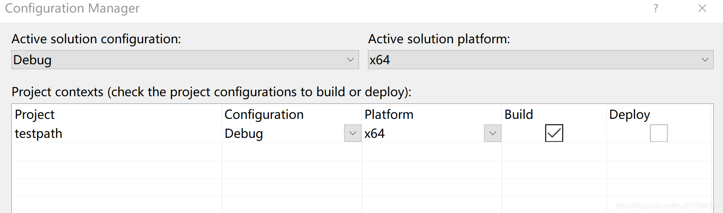Click the "Active solution configuration:" label
Screen dimensions: 723x213
pos(96,39)
